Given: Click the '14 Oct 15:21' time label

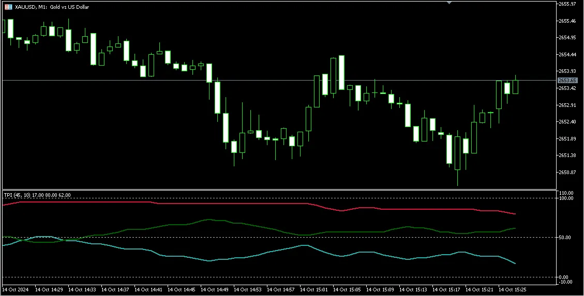Looking at the screenshot, I should (x=480, y=289).
